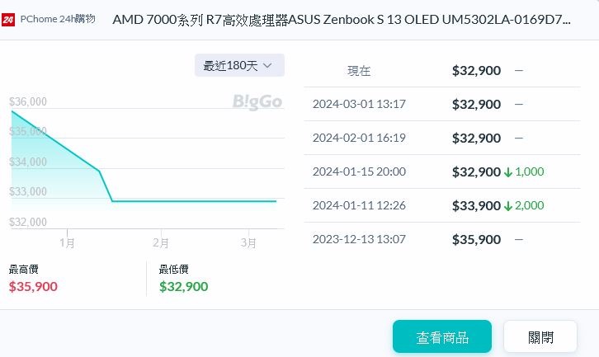Click the 最高價 $35,900 value

pyautogui.click(x=33, y=286)
